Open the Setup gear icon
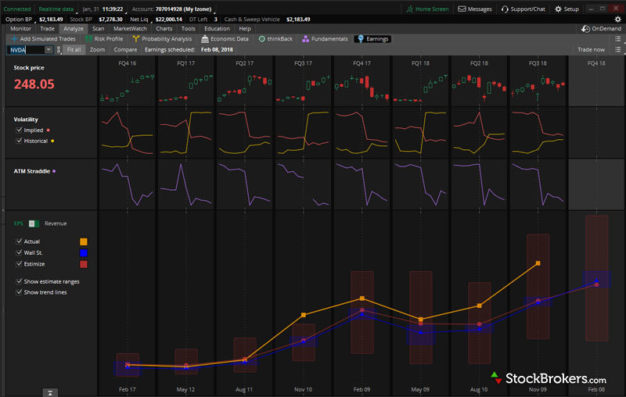The image size is (626, 397). click(558, 9)
